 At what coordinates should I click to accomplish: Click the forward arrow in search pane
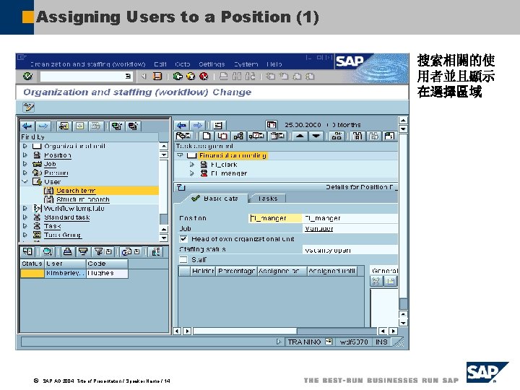click(x=43, y=126)
